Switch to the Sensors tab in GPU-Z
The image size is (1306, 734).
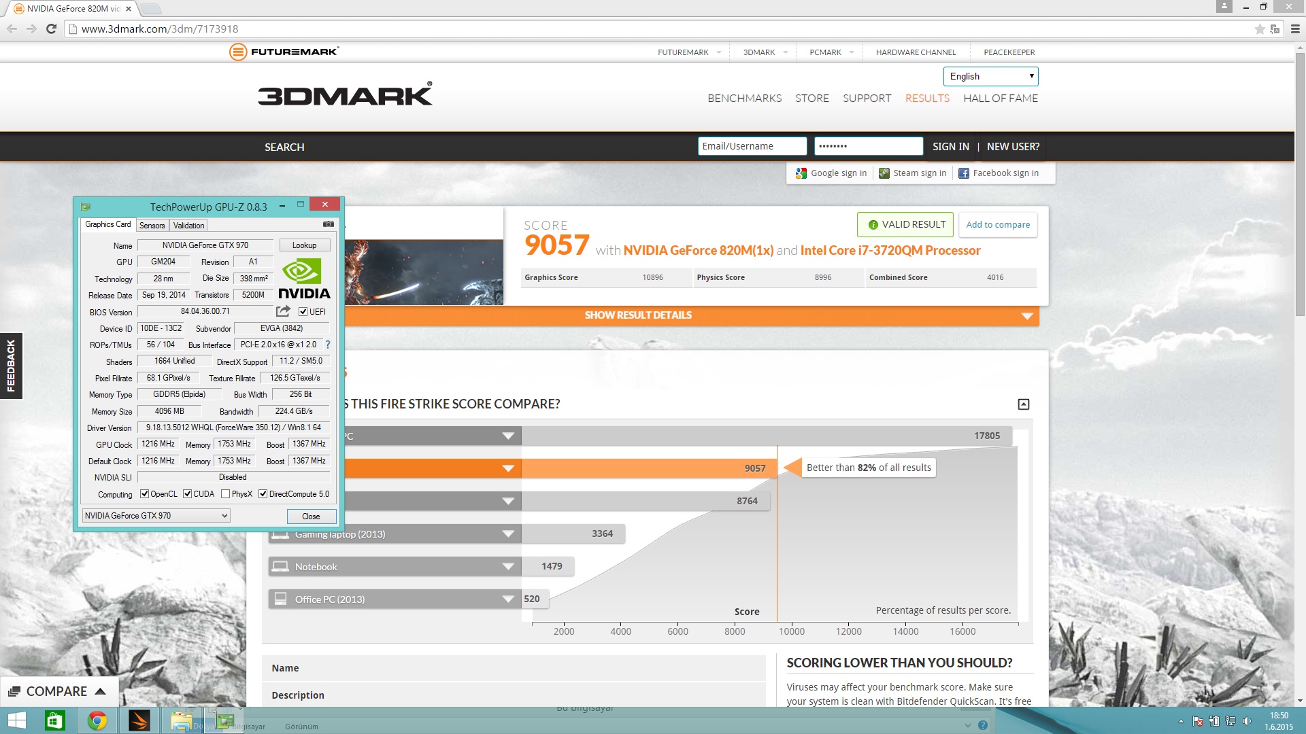pyautogui.click(x=152, y=225)
